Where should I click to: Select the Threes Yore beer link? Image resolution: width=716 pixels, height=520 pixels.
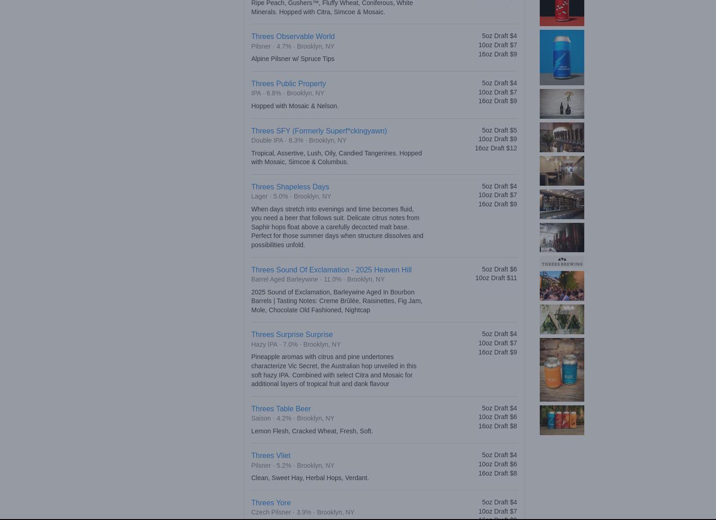[270, 503]
